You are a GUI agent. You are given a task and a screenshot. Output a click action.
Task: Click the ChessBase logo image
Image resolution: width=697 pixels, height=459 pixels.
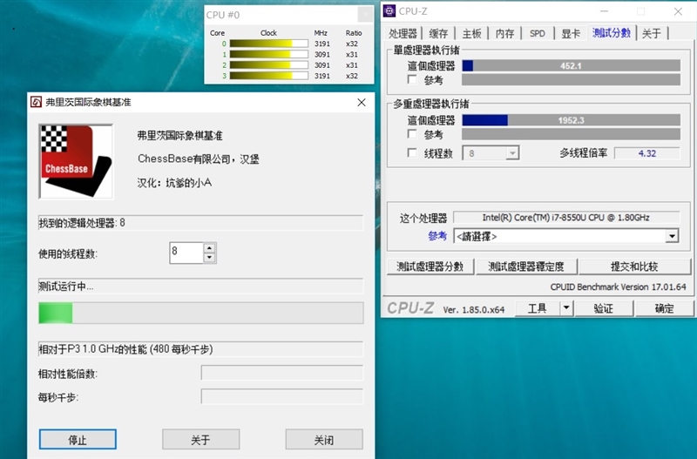(76, 161)
